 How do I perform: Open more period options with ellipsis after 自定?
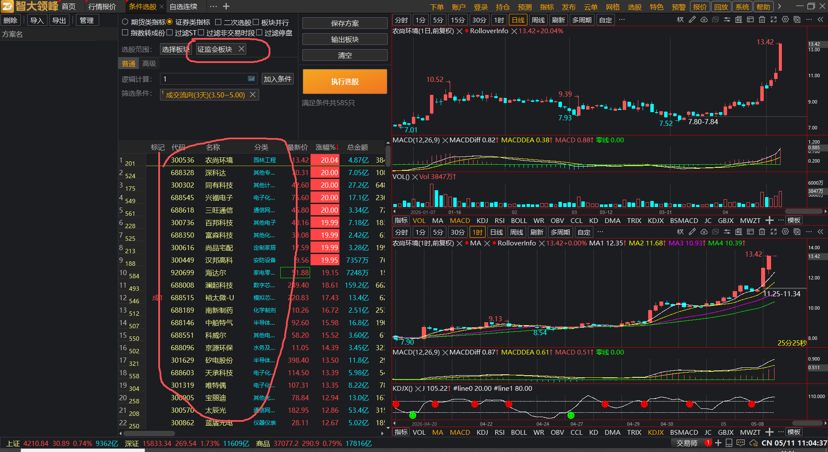622,20
